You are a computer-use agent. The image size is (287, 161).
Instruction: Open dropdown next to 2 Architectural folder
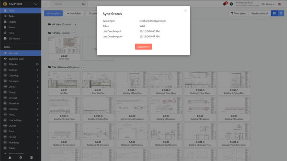pyautogui.click(x=84, y=67)
